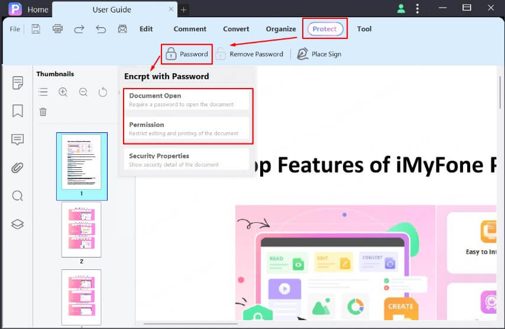Open the attachments paperclip icon
Screen dimensions: 505x329
coord(17,168)
